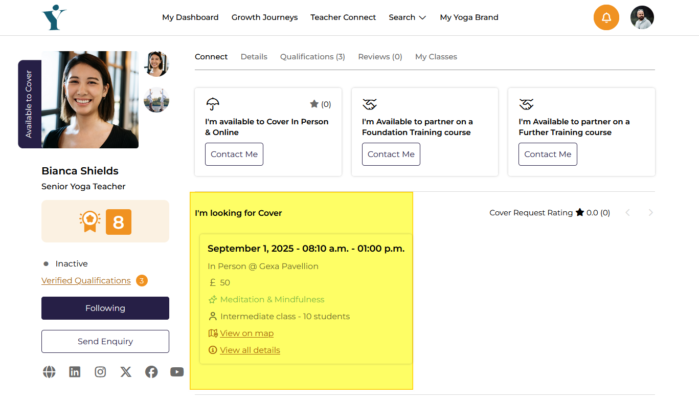Click In Person @ Gexa Pavellion text
699x401 pixels.
coord(263,266)
